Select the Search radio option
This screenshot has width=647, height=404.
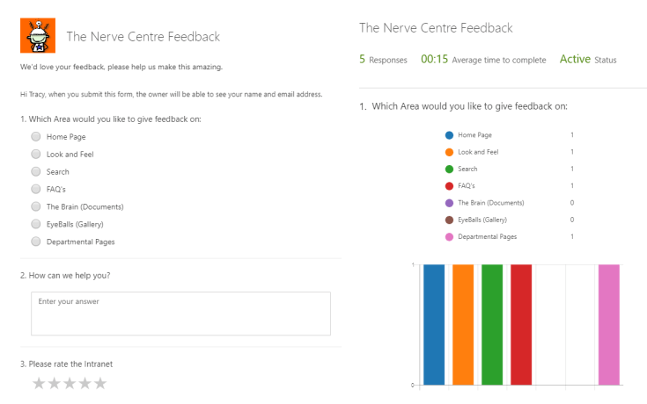pyautogui.click(x=36, y=172)
